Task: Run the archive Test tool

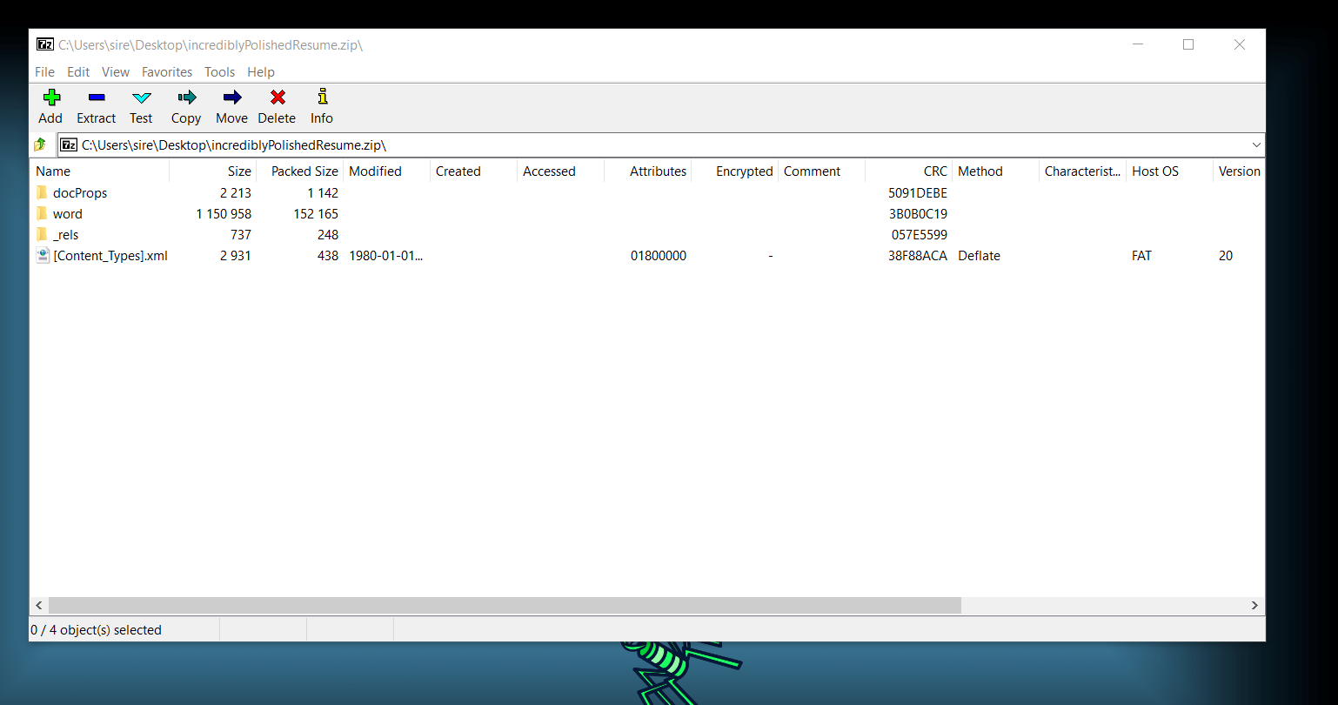Action: [141, 97]
